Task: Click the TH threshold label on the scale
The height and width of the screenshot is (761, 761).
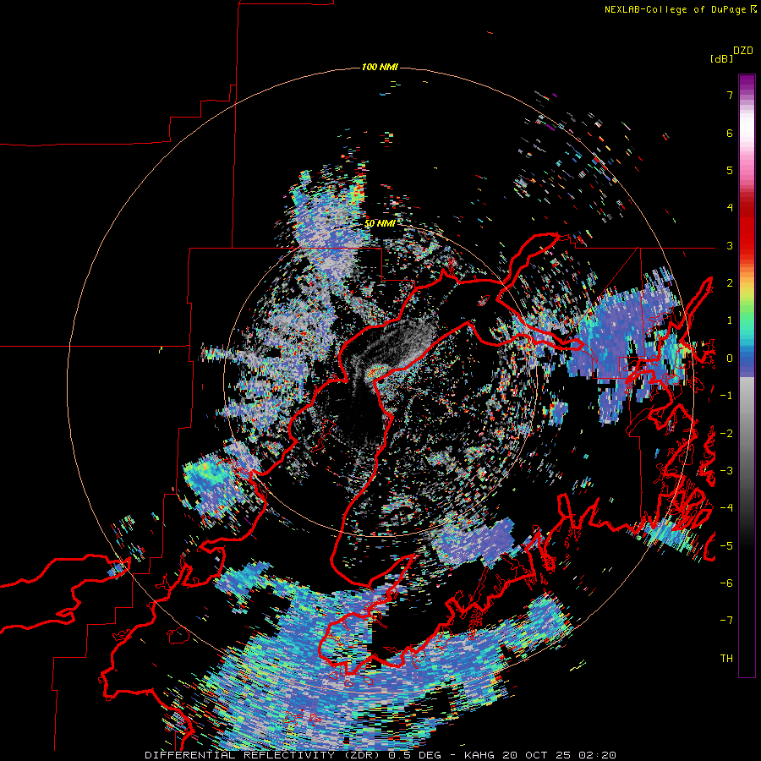Action: [726, 659]
